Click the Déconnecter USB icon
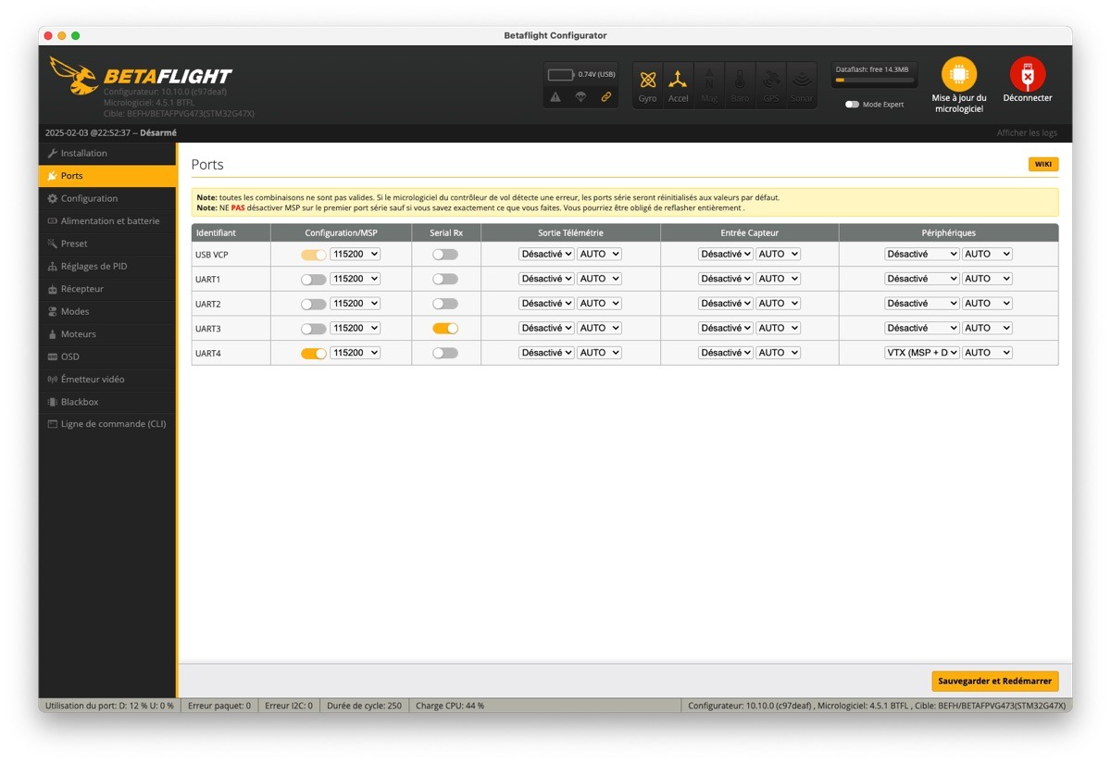Screen dimensions: 1111x763 point(1028,74)
